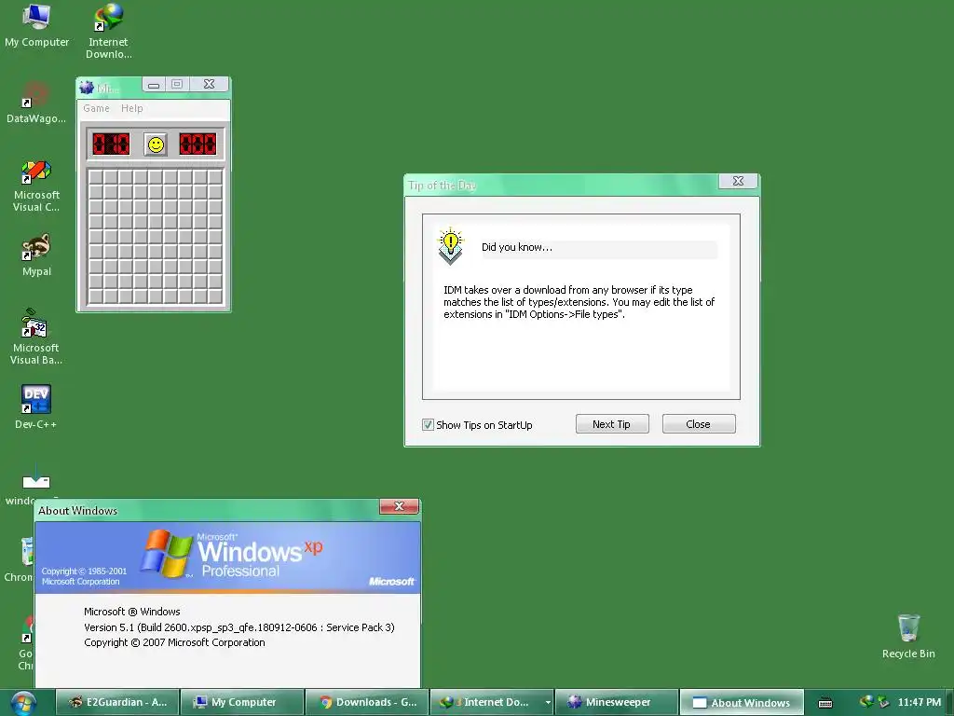Click the Windows XP logo banner flag
This screenshot has height=716, width=954.
pyautogui.click(x=166, y=553)
